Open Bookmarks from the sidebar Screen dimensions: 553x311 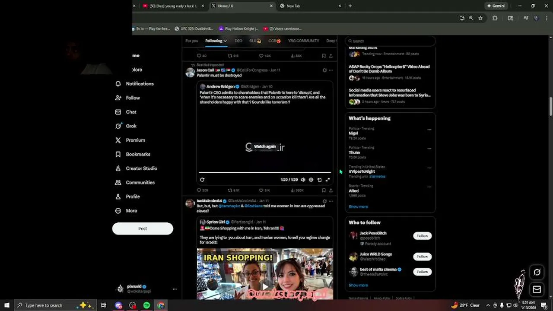coord(133,154)
